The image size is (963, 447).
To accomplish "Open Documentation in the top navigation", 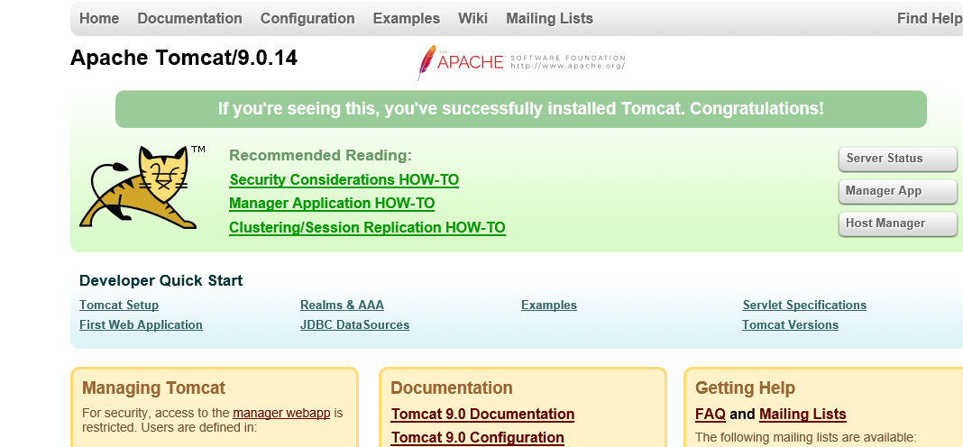I will click(x=189, y=18).
